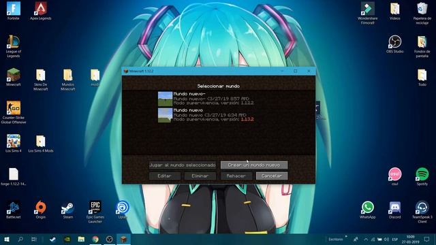Open the volume control in tray

386,239
